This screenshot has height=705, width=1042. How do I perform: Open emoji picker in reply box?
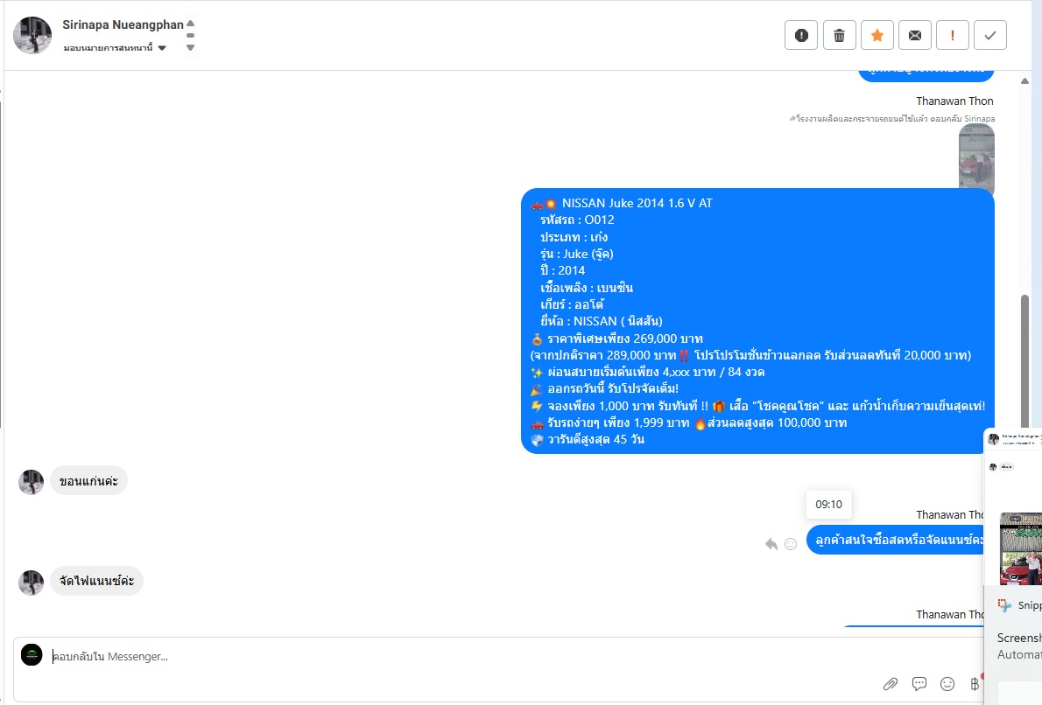tap(947, 684)
